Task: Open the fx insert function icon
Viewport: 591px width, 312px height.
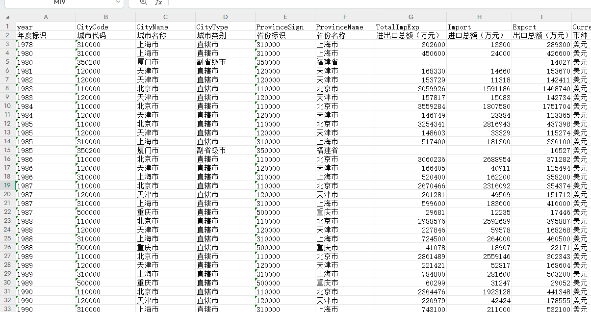Action: (x=158, y=2)
